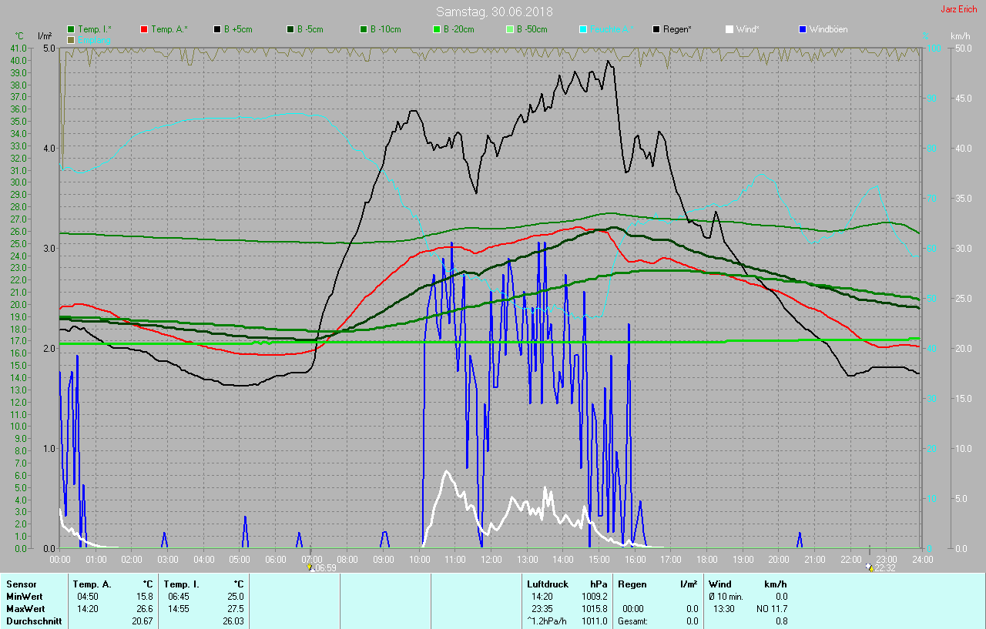Click the B -10cm legend entry
This screenshot has width=986, height=629.
point(384,29)
